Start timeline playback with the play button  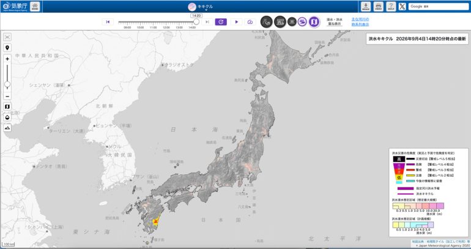pyautogui.click(x=236, y=22)
